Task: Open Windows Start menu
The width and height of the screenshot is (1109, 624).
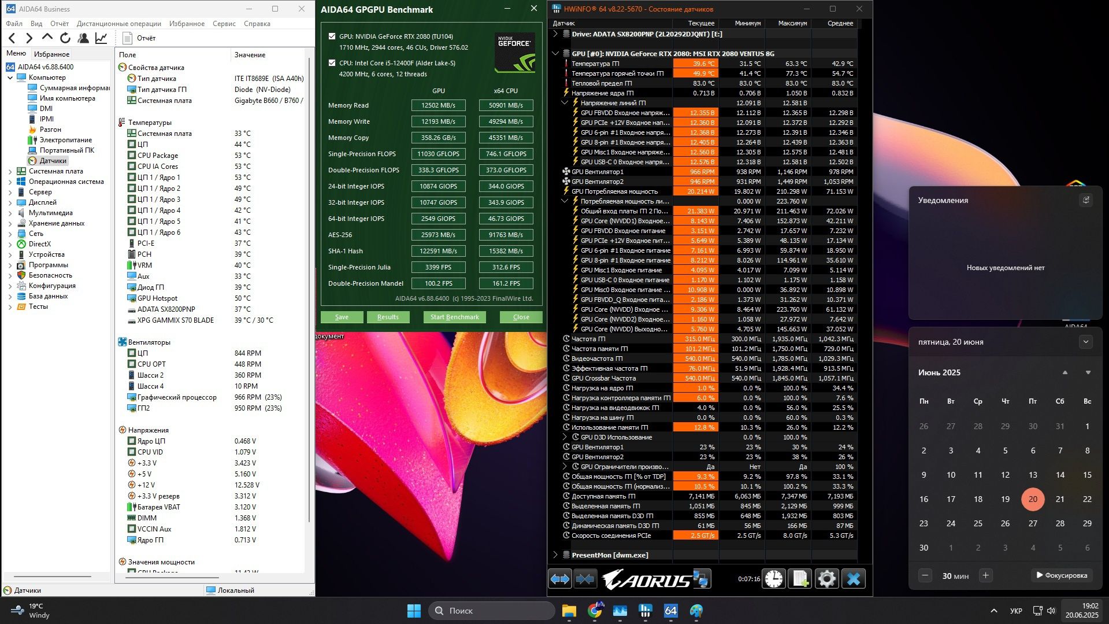Action: pos(414,611)
